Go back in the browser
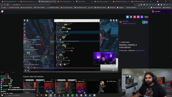The height and width of the screenshot is (97, 172). [x=2, y=5]
